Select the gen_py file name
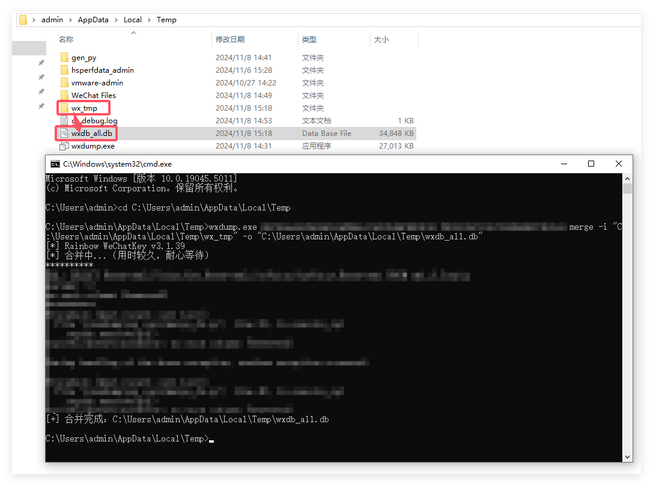The height and width of the screenshot is (486, 653). 84,58
